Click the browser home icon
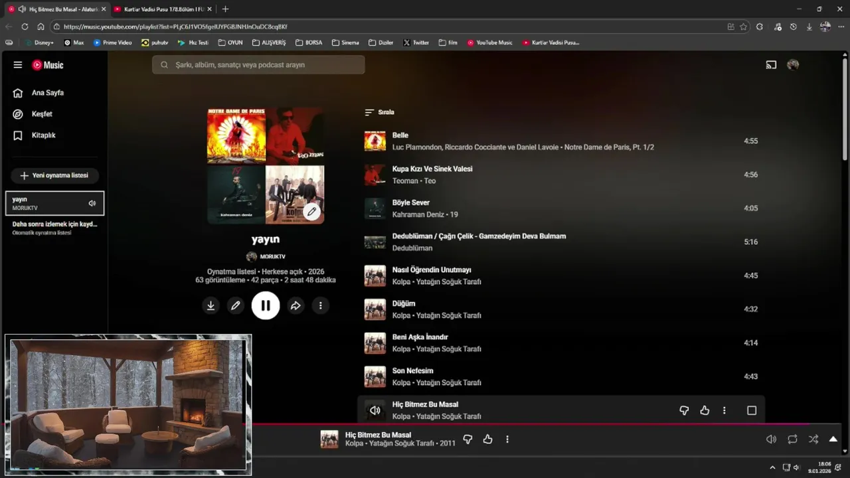 coord(41,27)
